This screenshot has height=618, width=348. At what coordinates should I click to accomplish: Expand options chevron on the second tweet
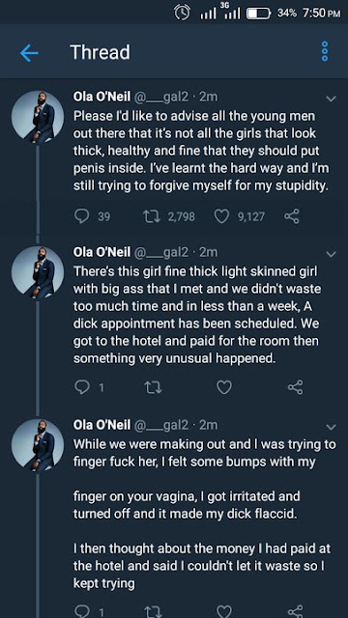pyautogui.click(x=332, y=255)
